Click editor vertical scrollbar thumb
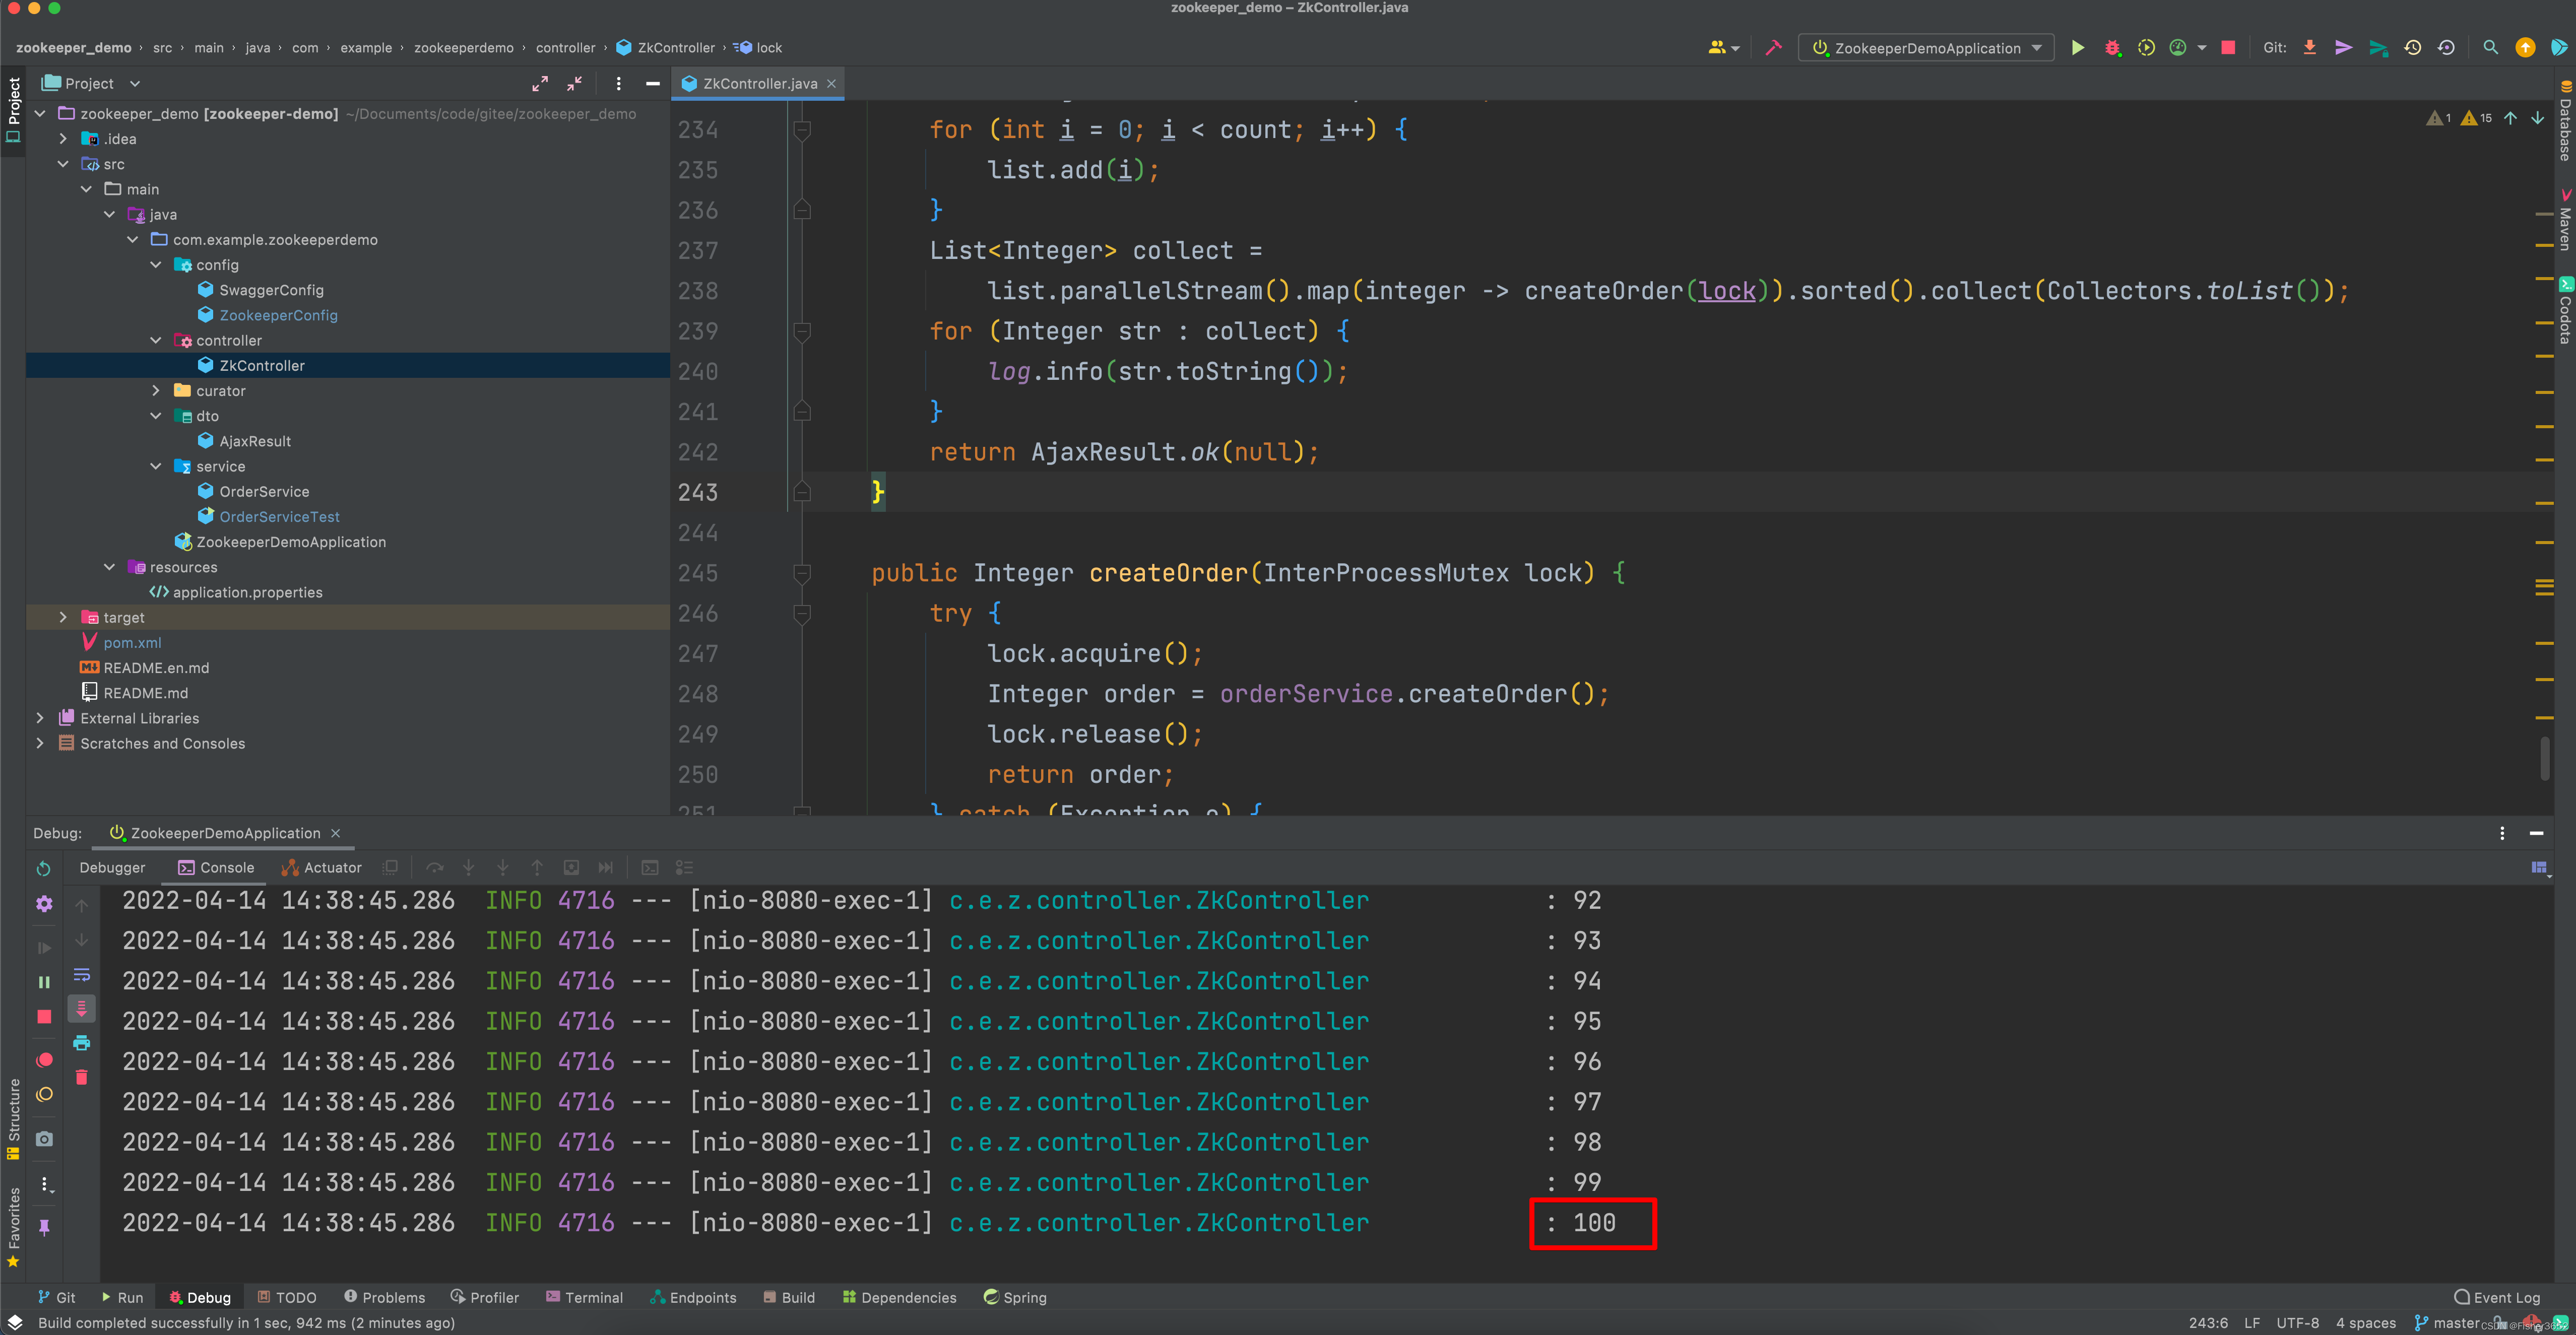Screen dimensions: 2576x1335 (2544, 758)
